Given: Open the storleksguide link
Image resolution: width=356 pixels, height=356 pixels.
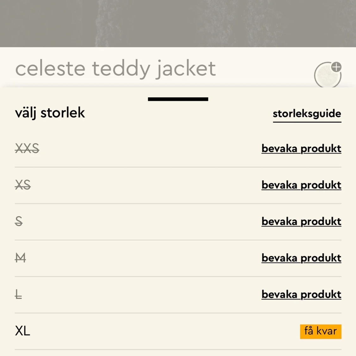Looking at the screenshot, I should (307, 114).
